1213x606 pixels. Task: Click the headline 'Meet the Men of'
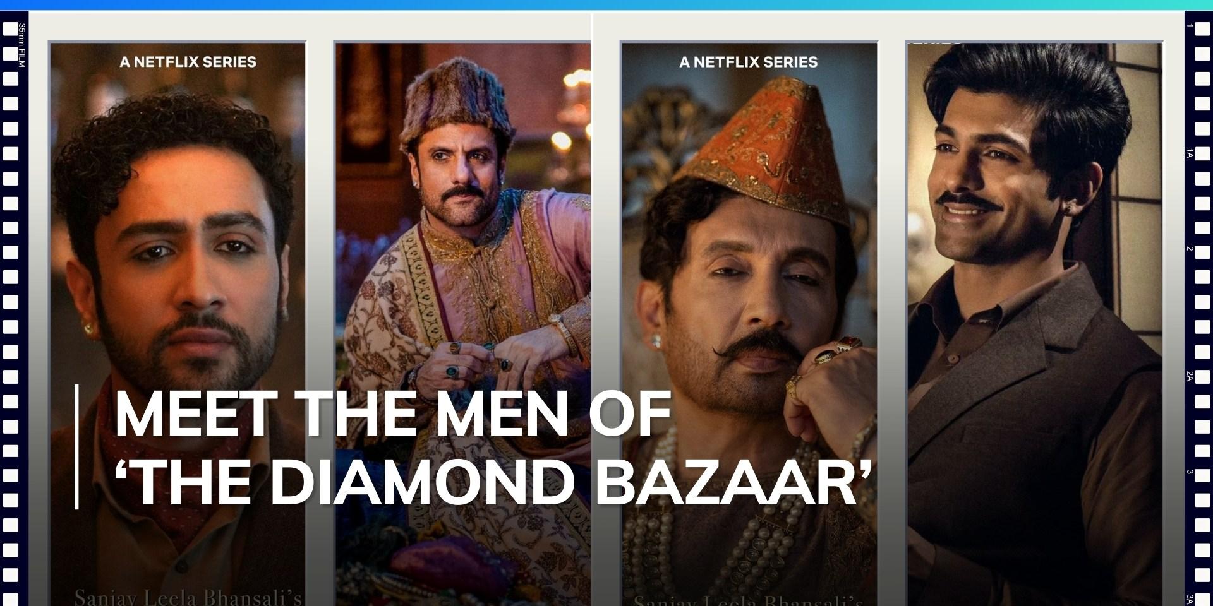coord(392,414)
